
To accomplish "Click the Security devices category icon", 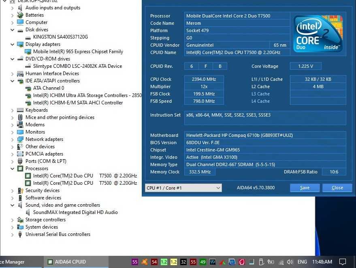I will (x=20, y=190).
